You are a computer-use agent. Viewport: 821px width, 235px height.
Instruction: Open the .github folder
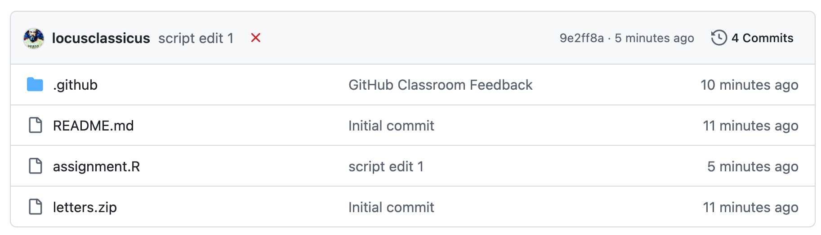75,85
